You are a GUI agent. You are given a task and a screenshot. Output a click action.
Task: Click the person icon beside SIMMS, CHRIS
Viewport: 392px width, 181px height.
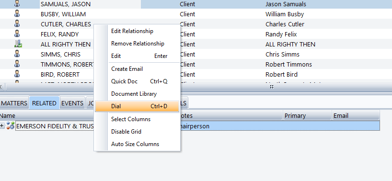(x=17, y=54)
